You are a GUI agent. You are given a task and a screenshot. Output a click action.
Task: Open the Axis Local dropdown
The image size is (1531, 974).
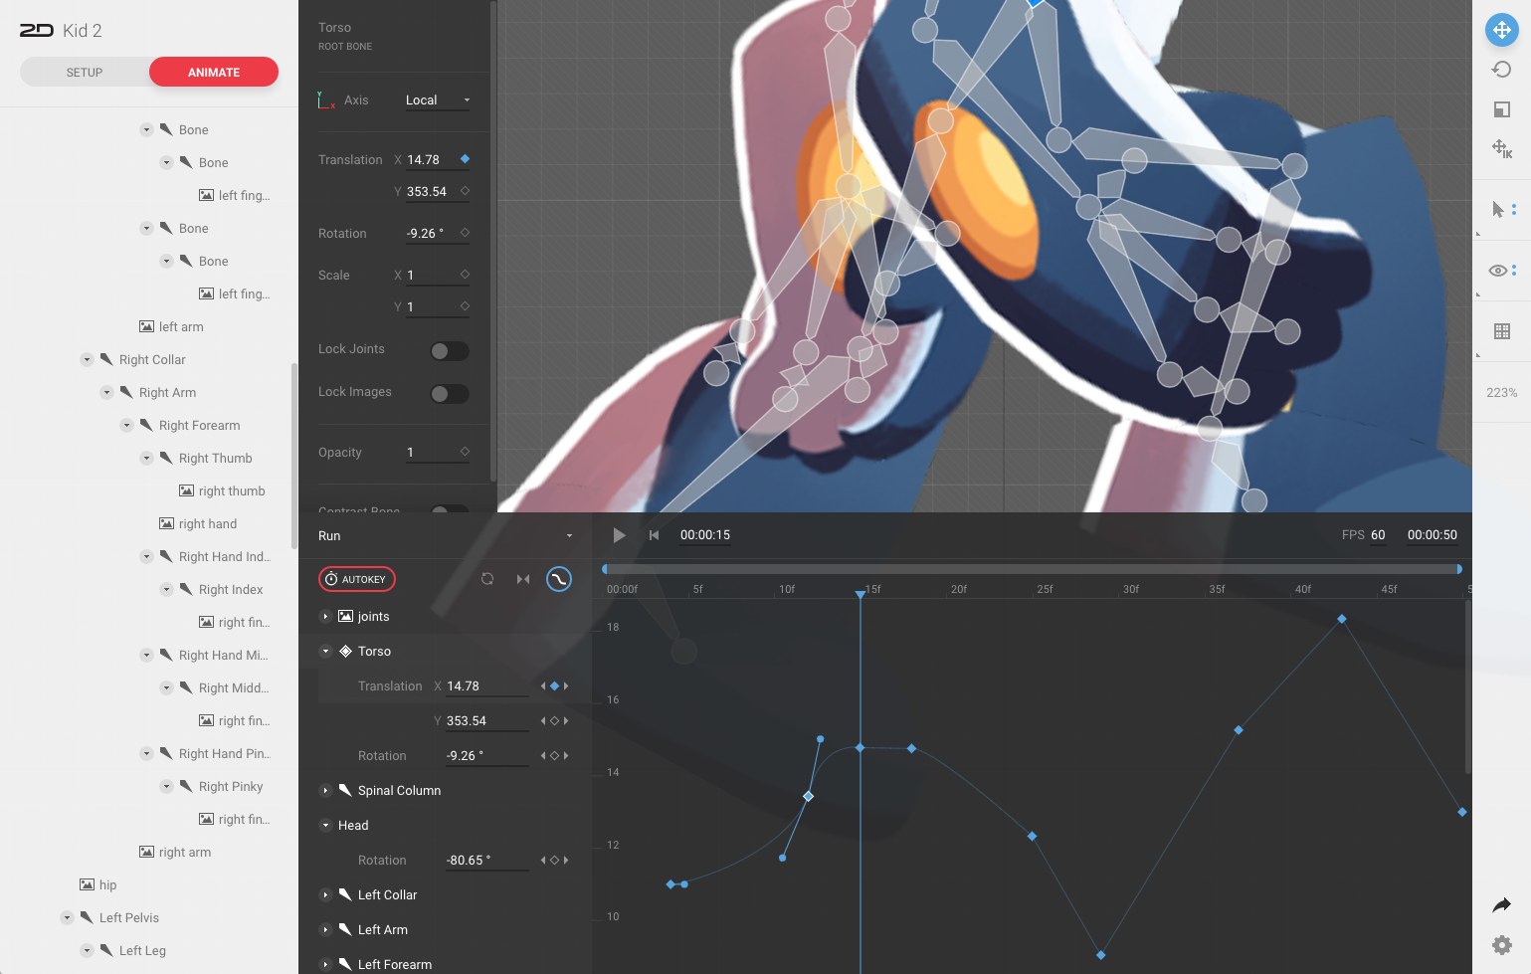point(436,99)
